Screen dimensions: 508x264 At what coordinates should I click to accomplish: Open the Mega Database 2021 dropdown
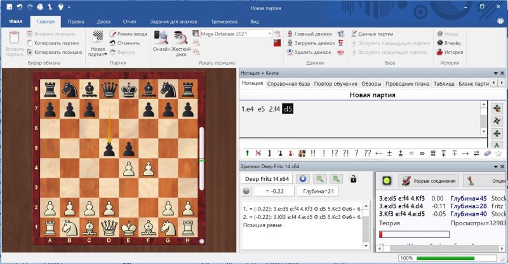click(x=269, y=33)
